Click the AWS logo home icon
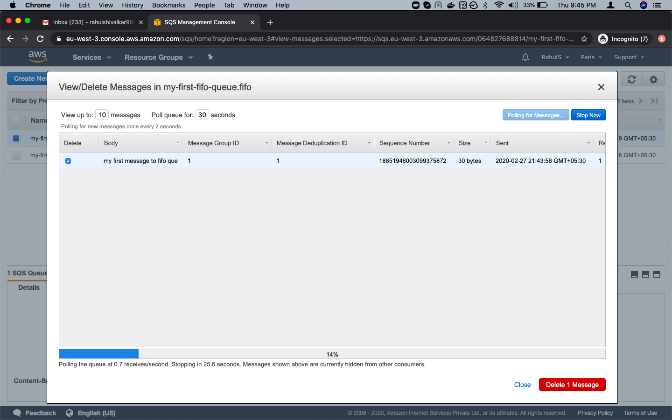Screen dimensions: 672x420 click(x=37, y=56)
